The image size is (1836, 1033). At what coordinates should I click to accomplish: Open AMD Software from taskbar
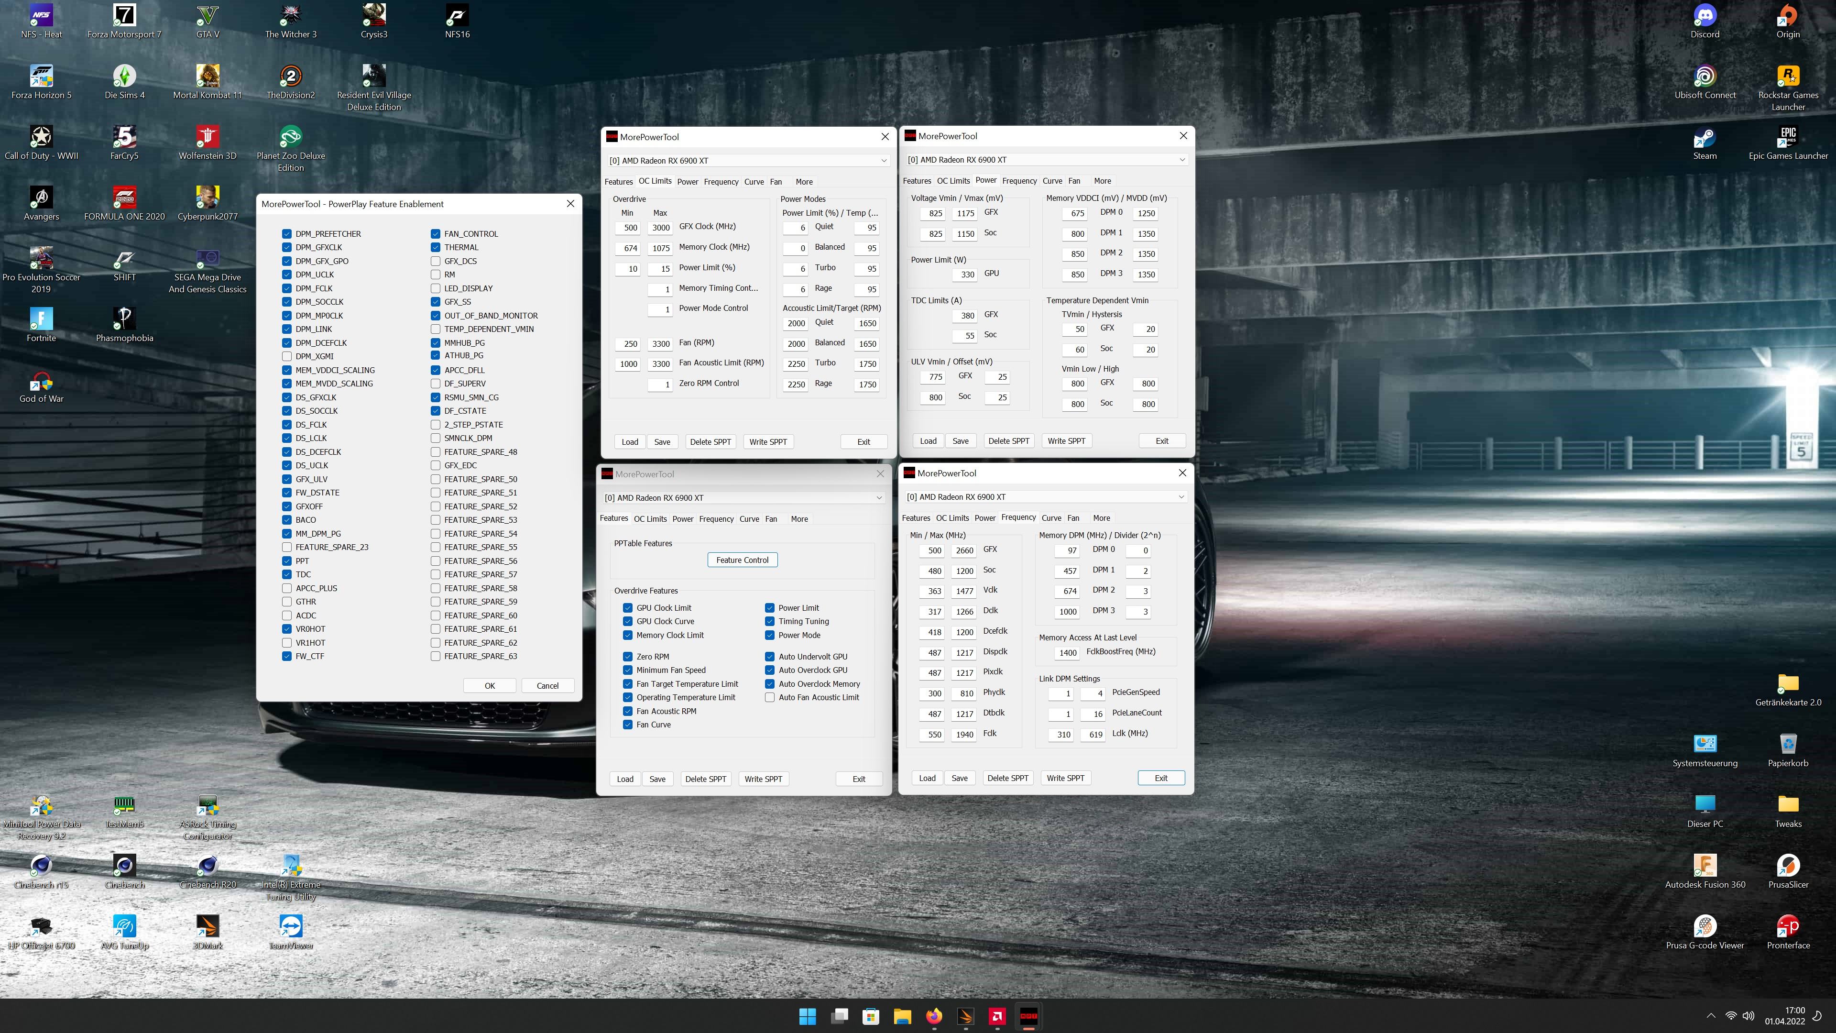pos(997,1017)
